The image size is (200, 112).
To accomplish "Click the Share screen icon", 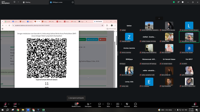I will click(x=117, y=104).
